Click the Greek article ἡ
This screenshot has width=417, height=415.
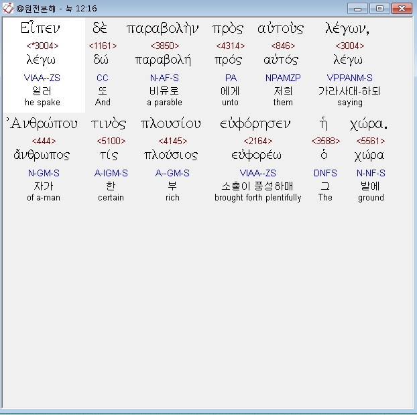(x=323, y=123)
